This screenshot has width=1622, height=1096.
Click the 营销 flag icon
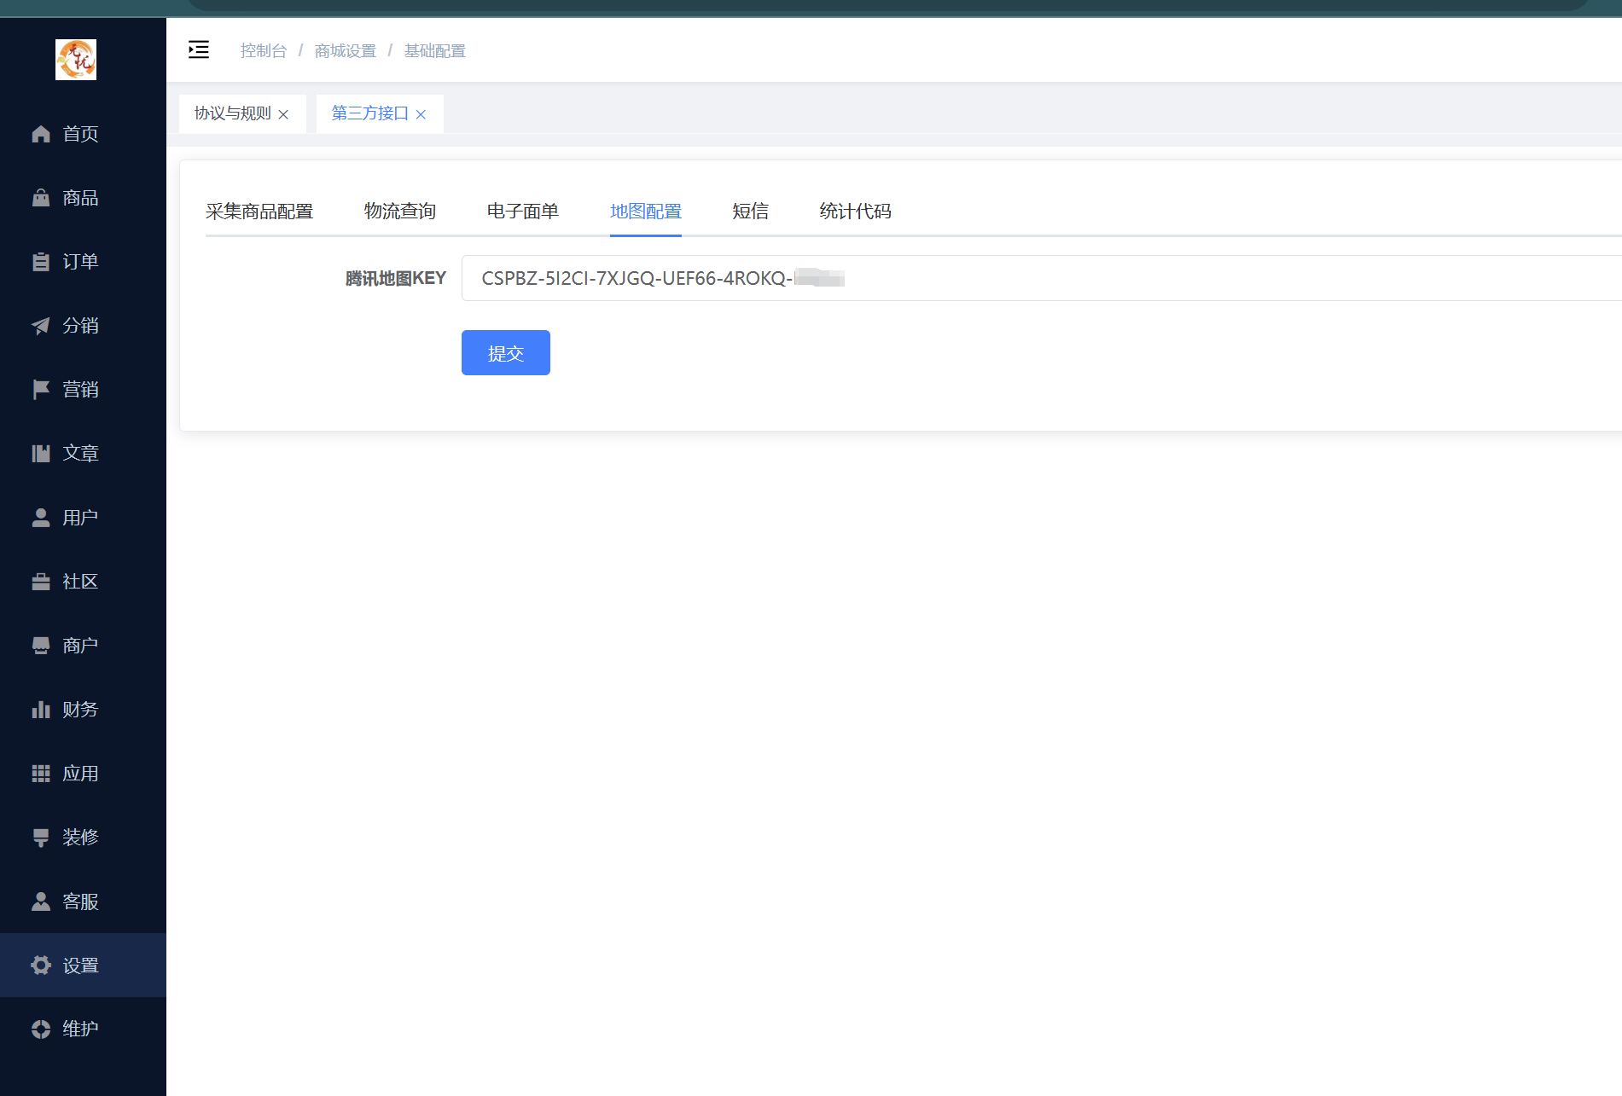tap(41, 390)
